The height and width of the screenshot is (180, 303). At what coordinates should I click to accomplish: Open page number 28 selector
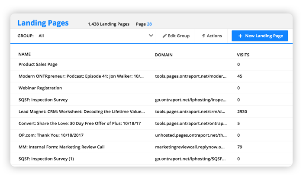click(x=149, y=24)
